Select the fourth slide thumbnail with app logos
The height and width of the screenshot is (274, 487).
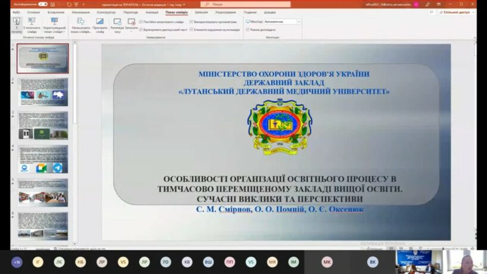coord(42,159)
